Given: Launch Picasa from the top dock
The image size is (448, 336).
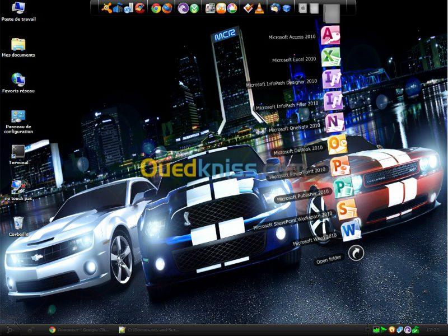Looking at the screenshot, I should click(232, 8).
